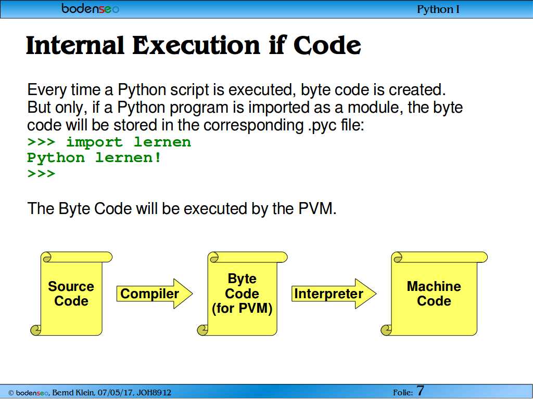The image size is (533, 399).
Task: Click the 'Python I' header text
Action: (438, 9)
